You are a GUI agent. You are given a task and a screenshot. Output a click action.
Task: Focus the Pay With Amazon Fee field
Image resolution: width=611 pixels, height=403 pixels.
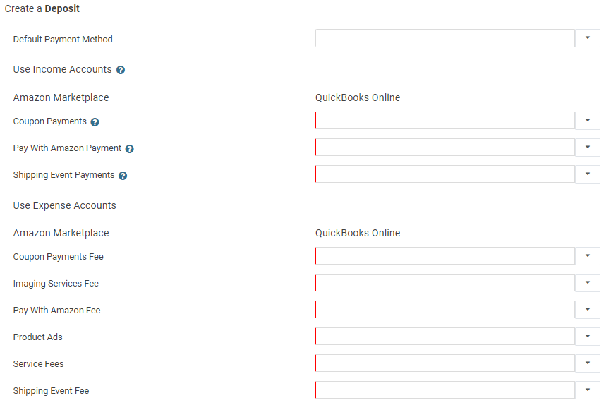pyautogui.click(x=445, y=310)
